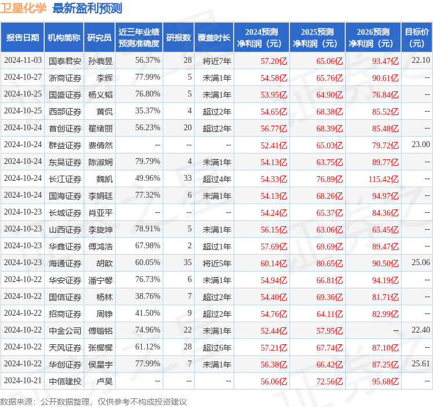Click 天风证券 institution cell
433x407 pixels.
click(x=65, y=348)
